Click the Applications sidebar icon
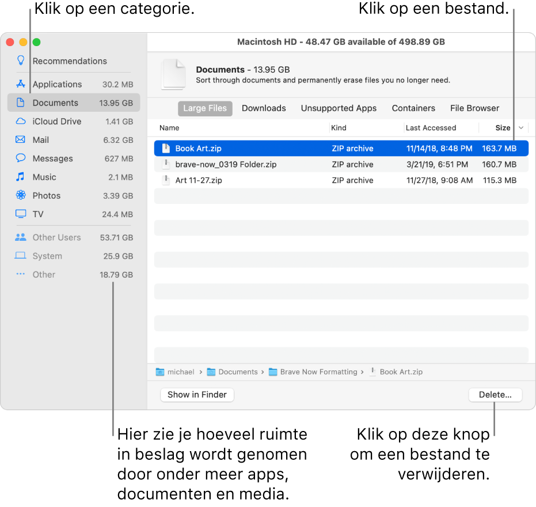The image size is (536, 507). click(x=21, y=84)
